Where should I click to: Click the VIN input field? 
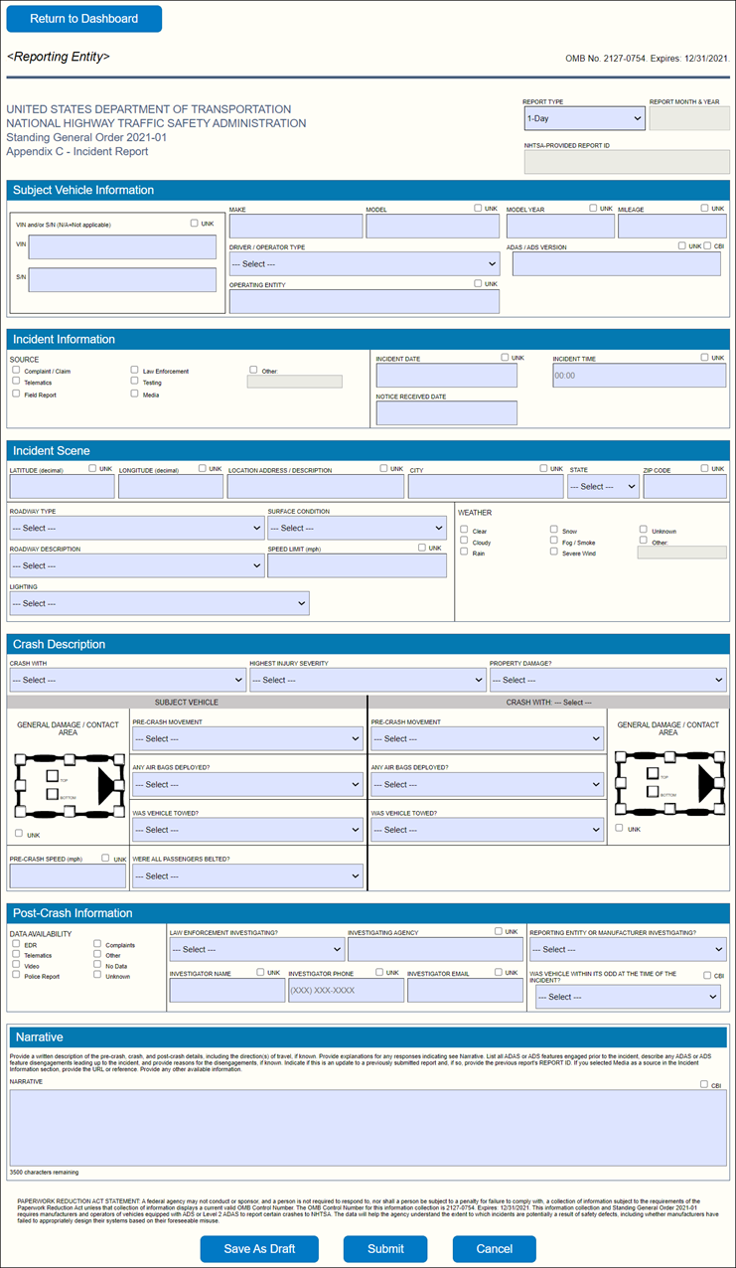[x=122, y=247]
